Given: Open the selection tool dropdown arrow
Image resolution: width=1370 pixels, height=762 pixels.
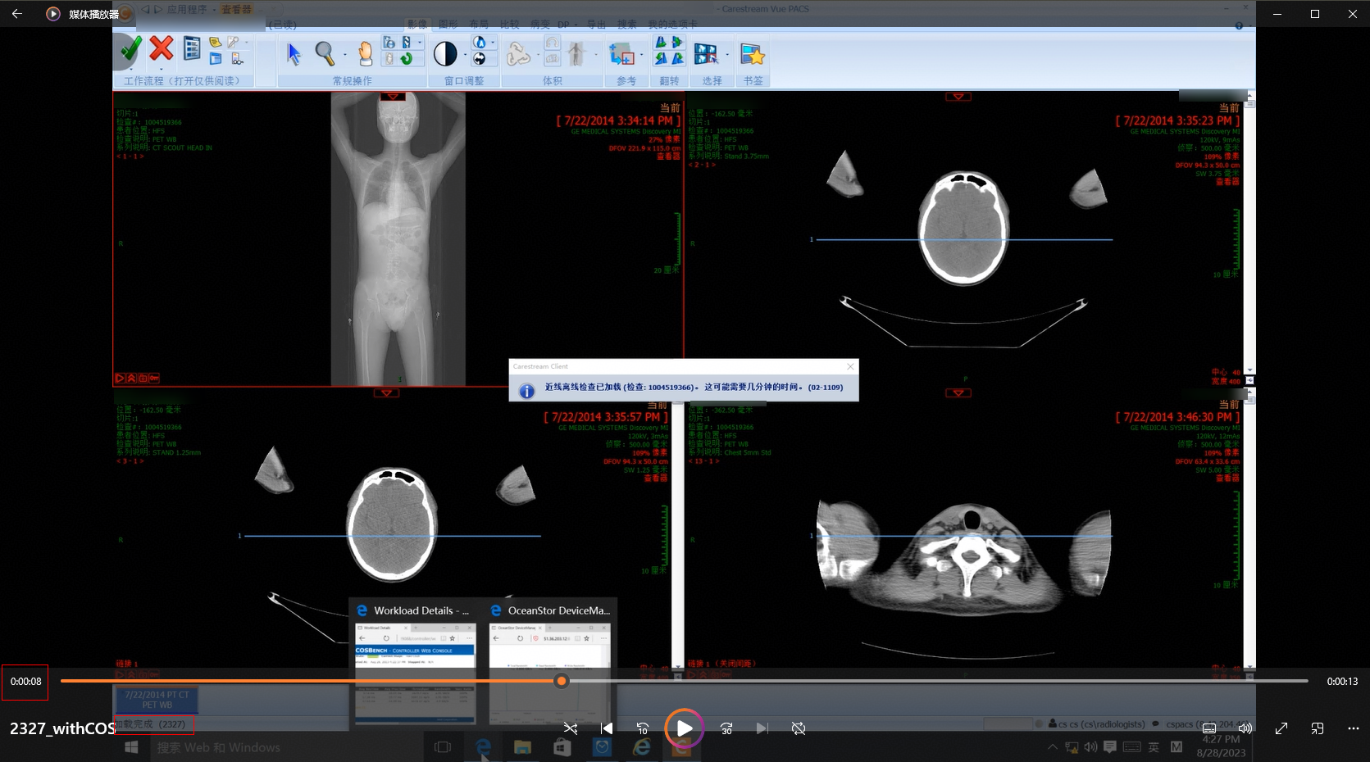Looking at the screenshot, I should (726, 56).
